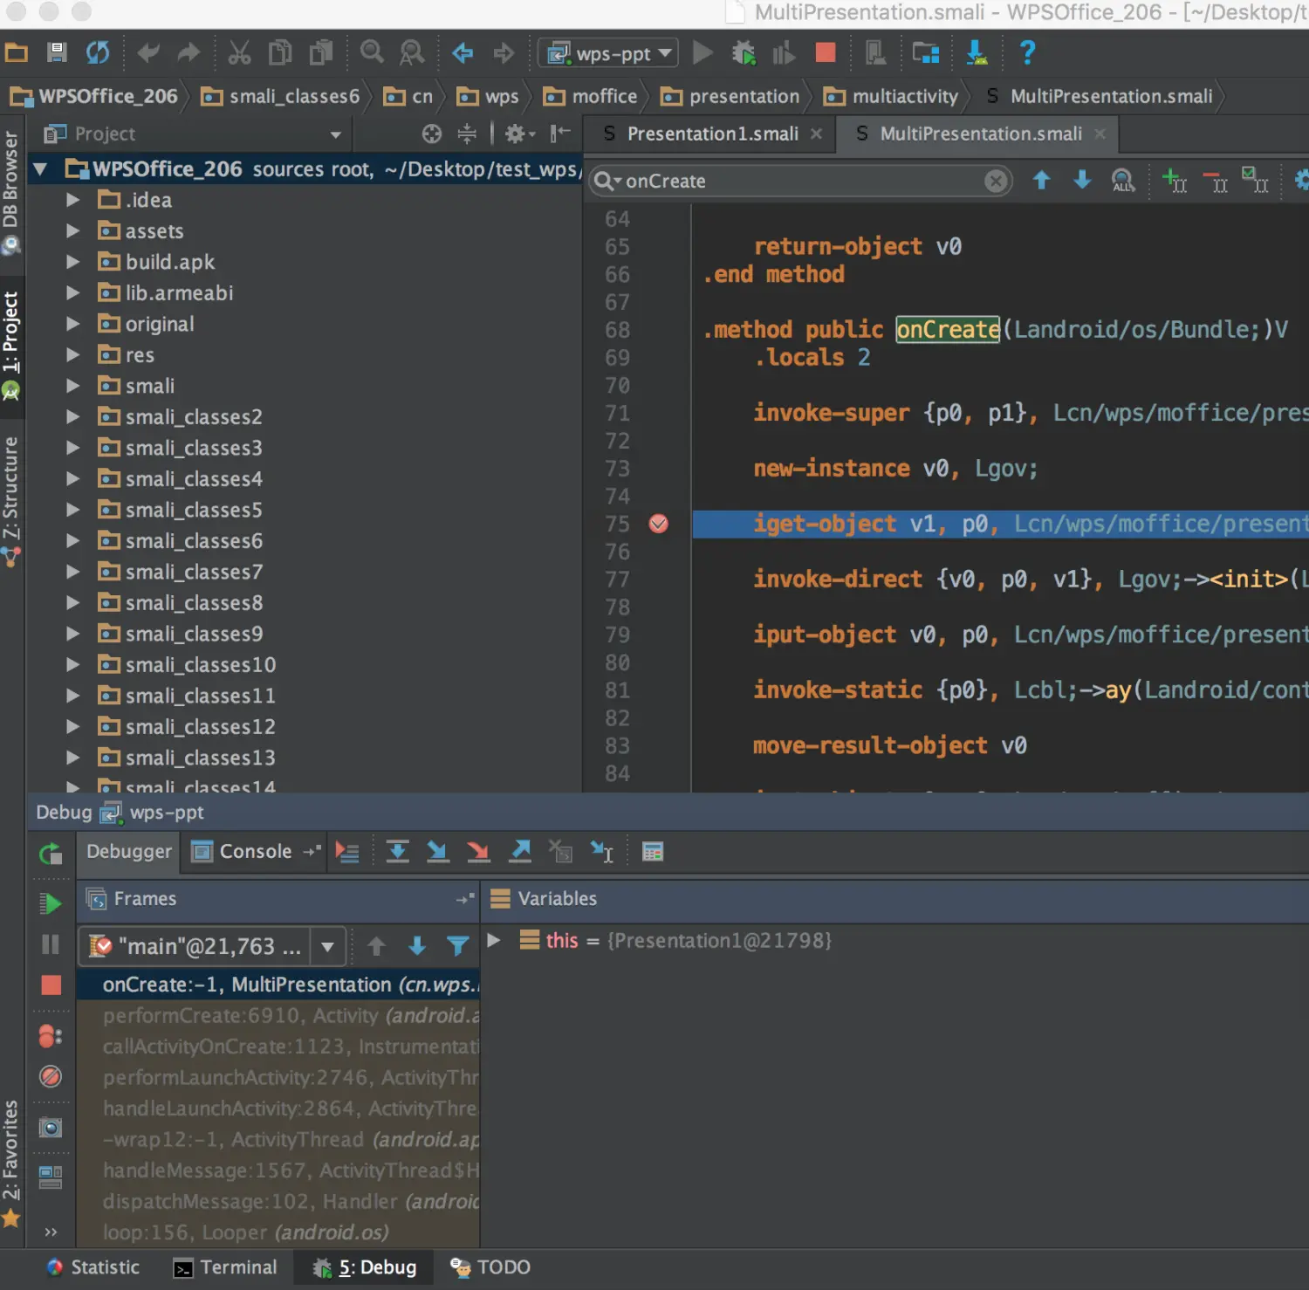Click the onCreate search field
The image size is (1309, 1290).
tap(799, 181)
